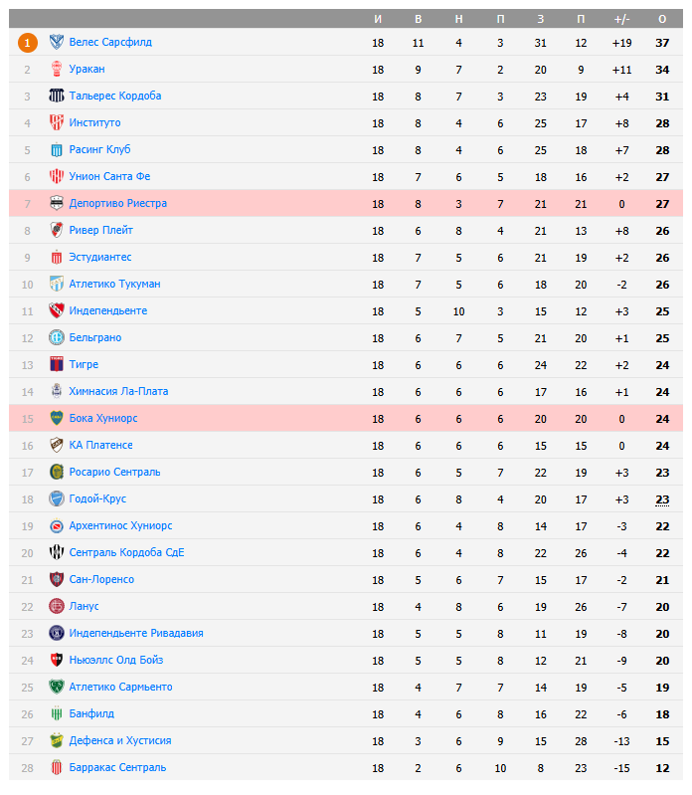Click the Банфилд green striped logo
The height and width of the screenshot is (795, 692).
click(57, 713)
